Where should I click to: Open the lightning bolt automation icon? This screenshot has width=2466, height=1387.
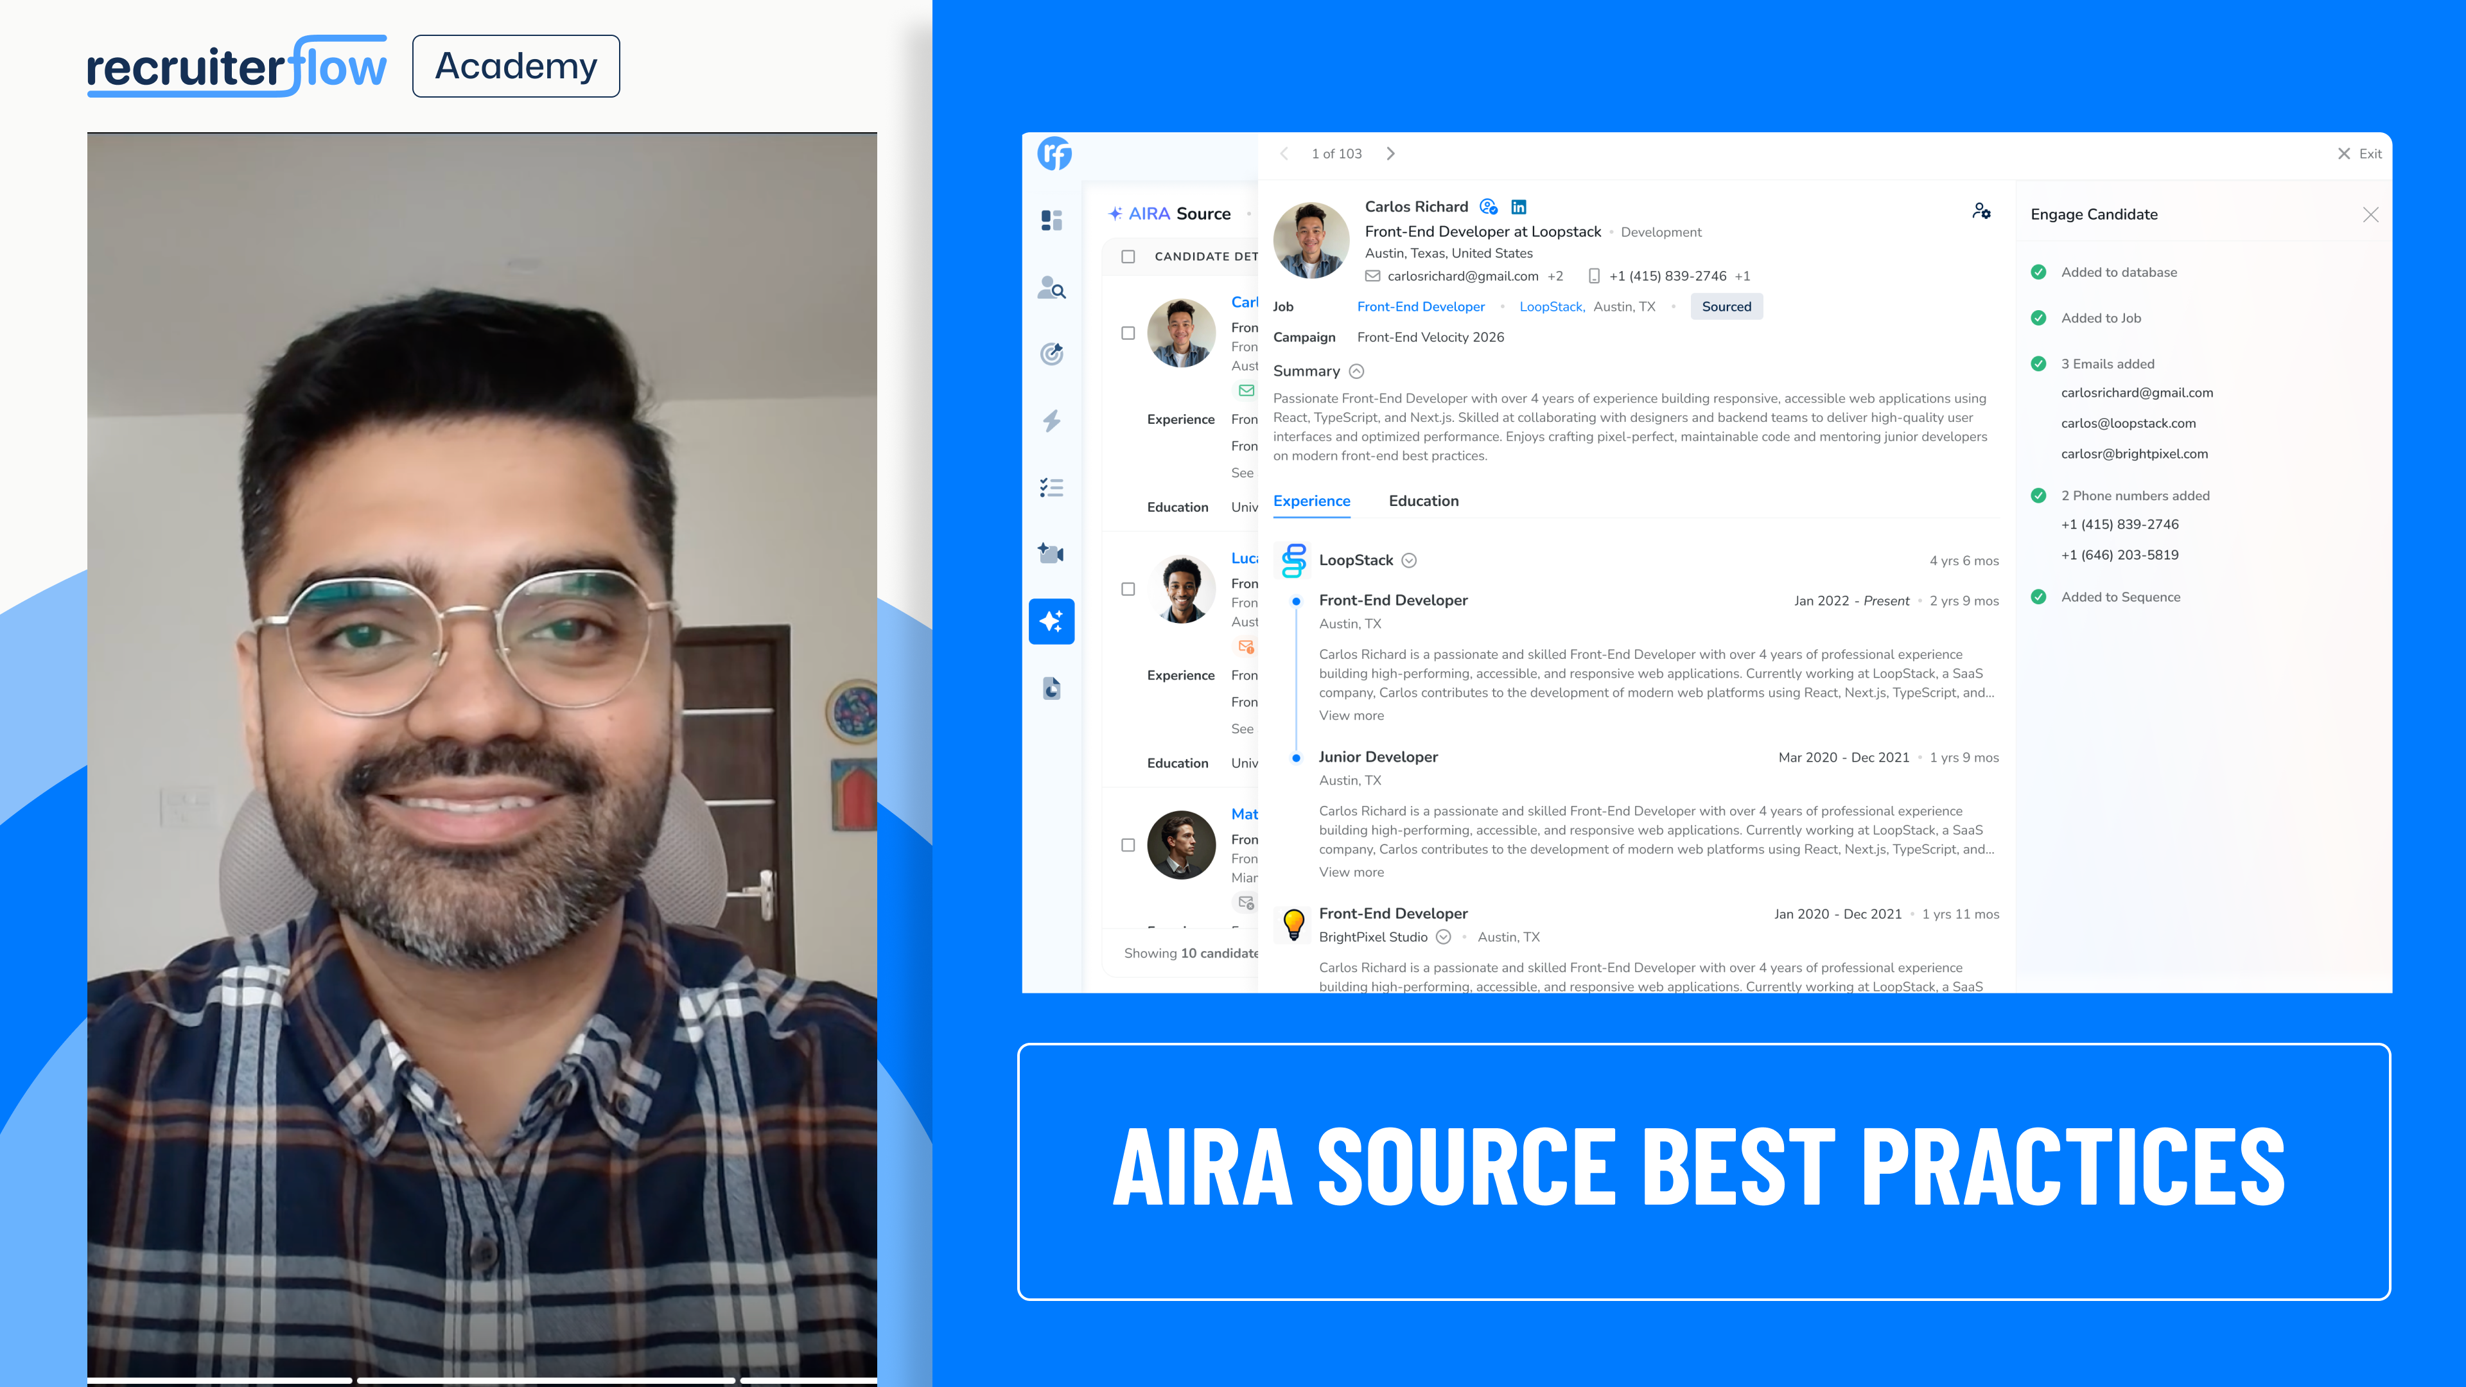(1051, 420)
